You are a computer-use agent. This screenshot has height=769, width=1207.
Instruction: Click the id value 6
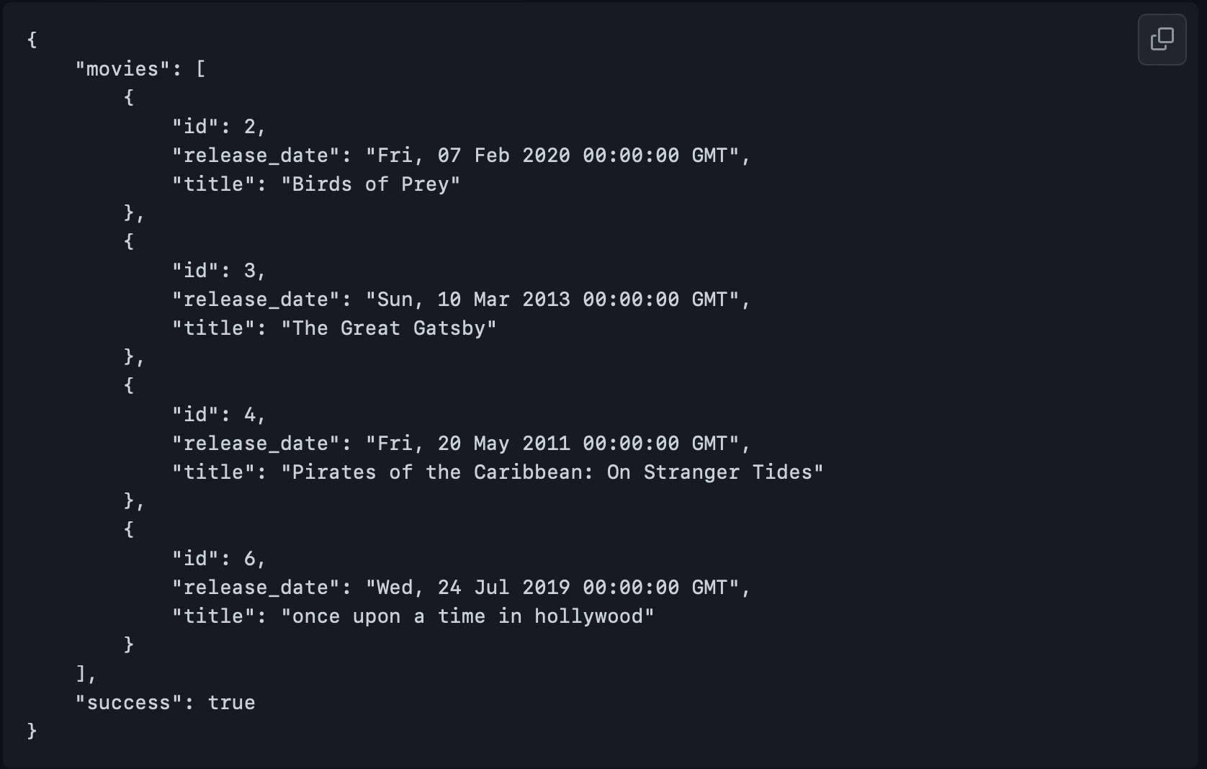[250, 559]
